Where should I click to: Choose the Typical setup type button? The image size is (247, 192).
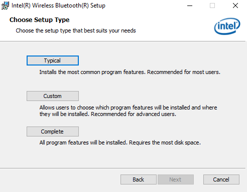click(53, 60)
